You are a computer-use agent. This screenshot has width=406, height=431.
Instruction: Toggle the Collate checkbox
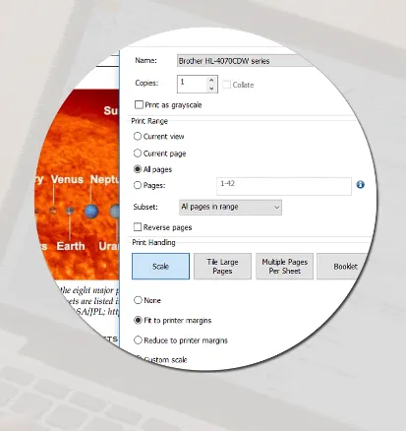coord(226,85)
